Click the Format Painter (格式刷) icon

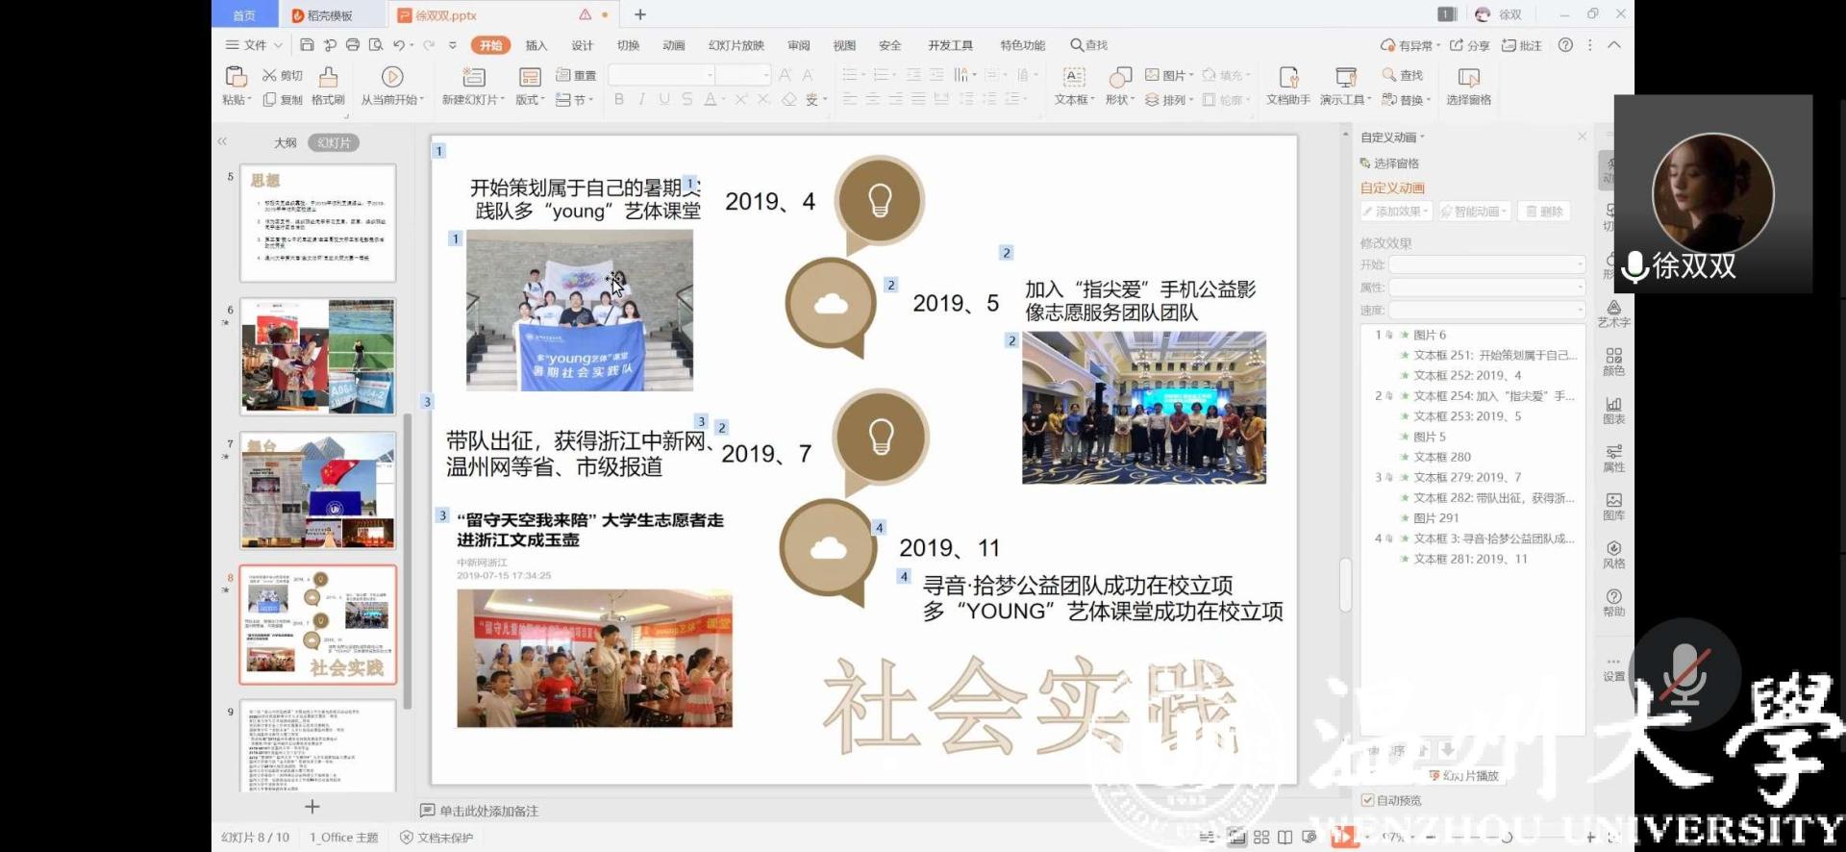pos(328,78)
